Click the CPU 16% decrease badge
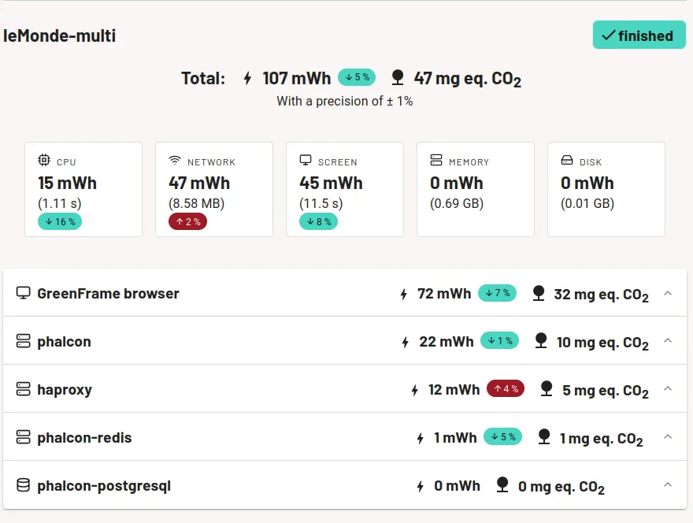This screenshot has height=523, width=693. coord(60,222)
